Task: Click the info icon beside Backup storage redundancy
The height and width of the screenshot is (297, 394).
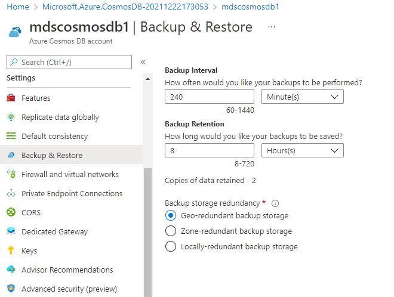Action: (x=275, y=203)
